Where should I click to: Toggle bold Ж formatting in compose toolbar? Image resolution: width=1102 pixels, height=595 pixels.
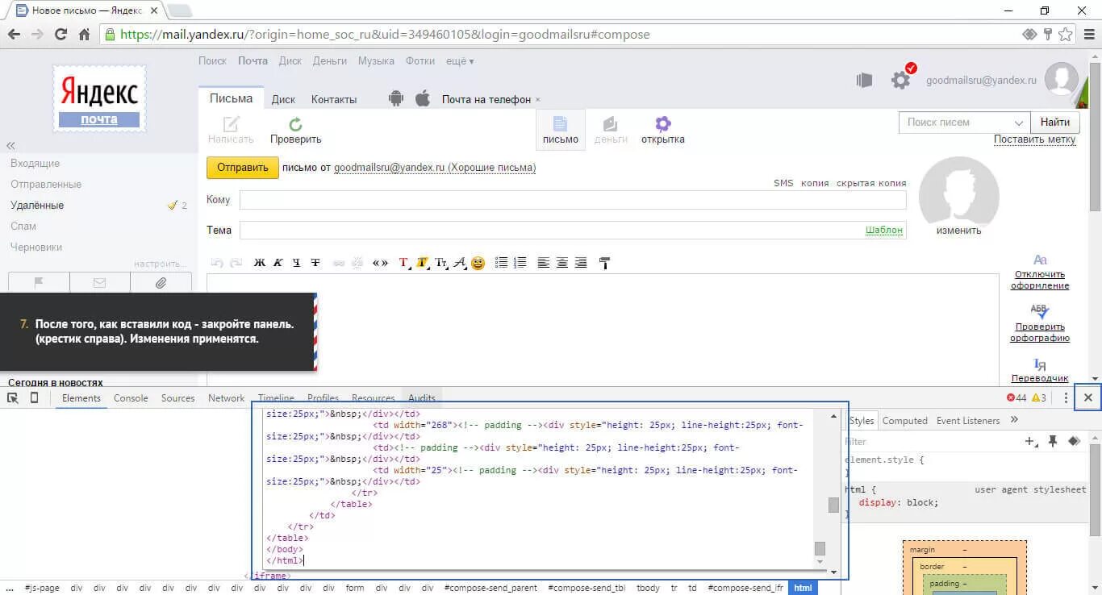(259, 263)
